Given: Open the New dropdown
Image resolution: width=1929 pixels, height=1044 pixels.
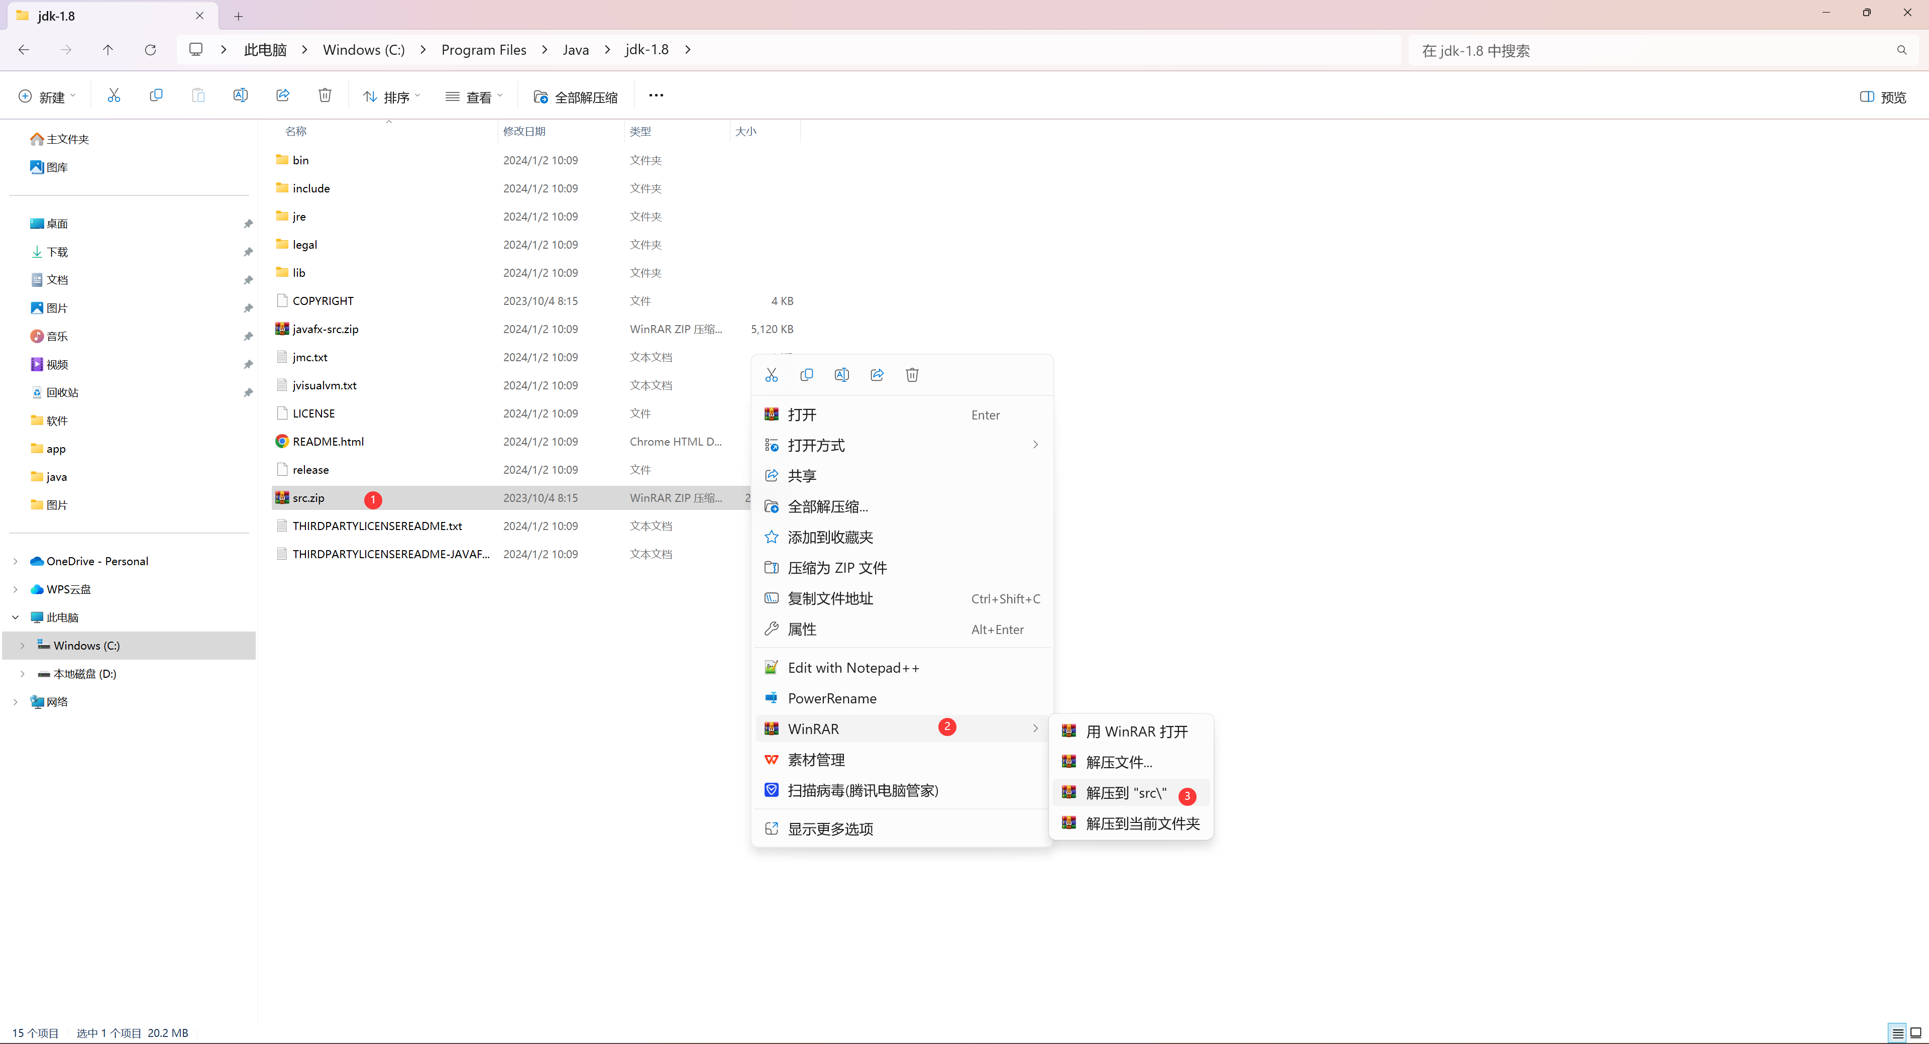Looking at the screenshot, I should point(46,96).
